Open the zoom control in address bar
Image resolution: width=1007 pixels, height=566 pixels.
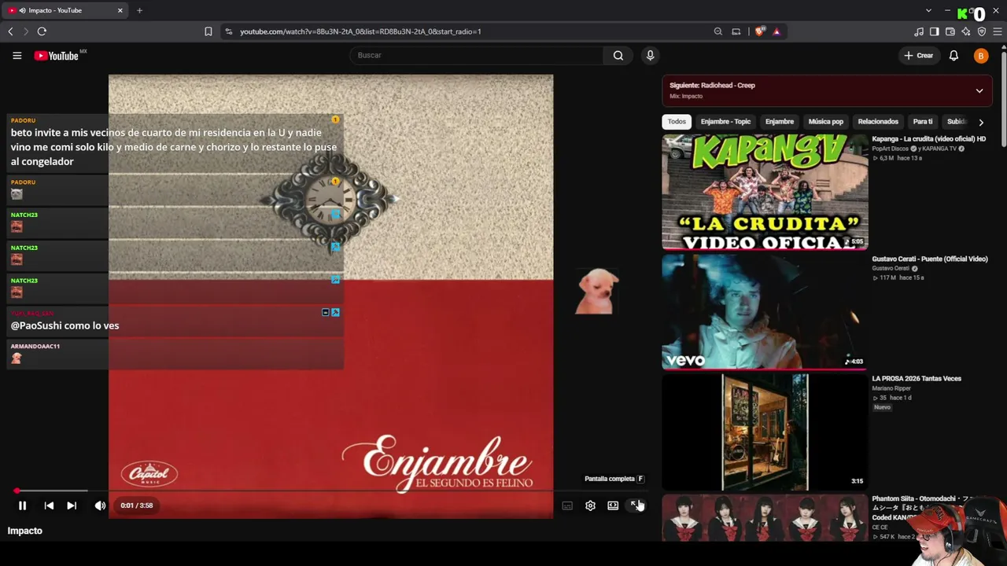(717, 31)
